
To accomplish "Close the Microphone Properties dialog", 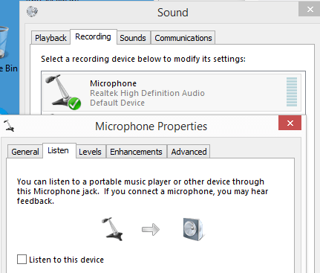I will 290,123.
